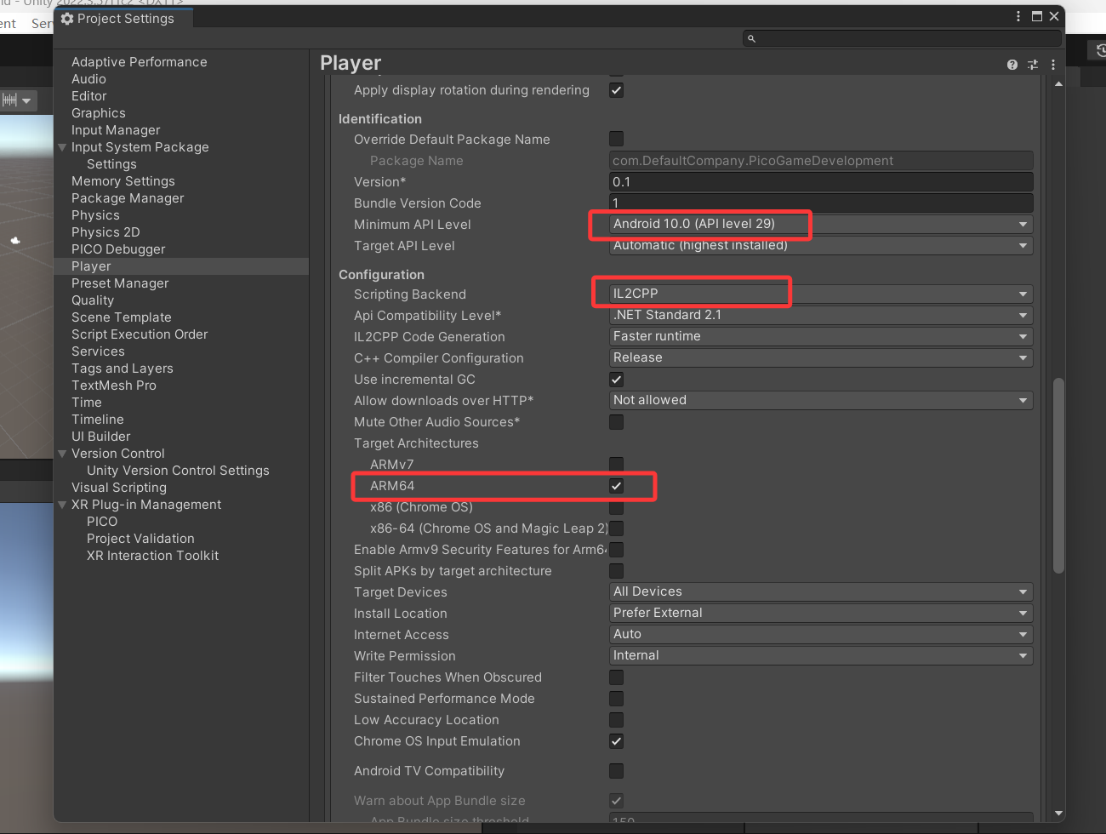Screen dimensions: 1106x834
Task: Click the scroll-up arrow in Player panel
Action: pos(1058,84)
